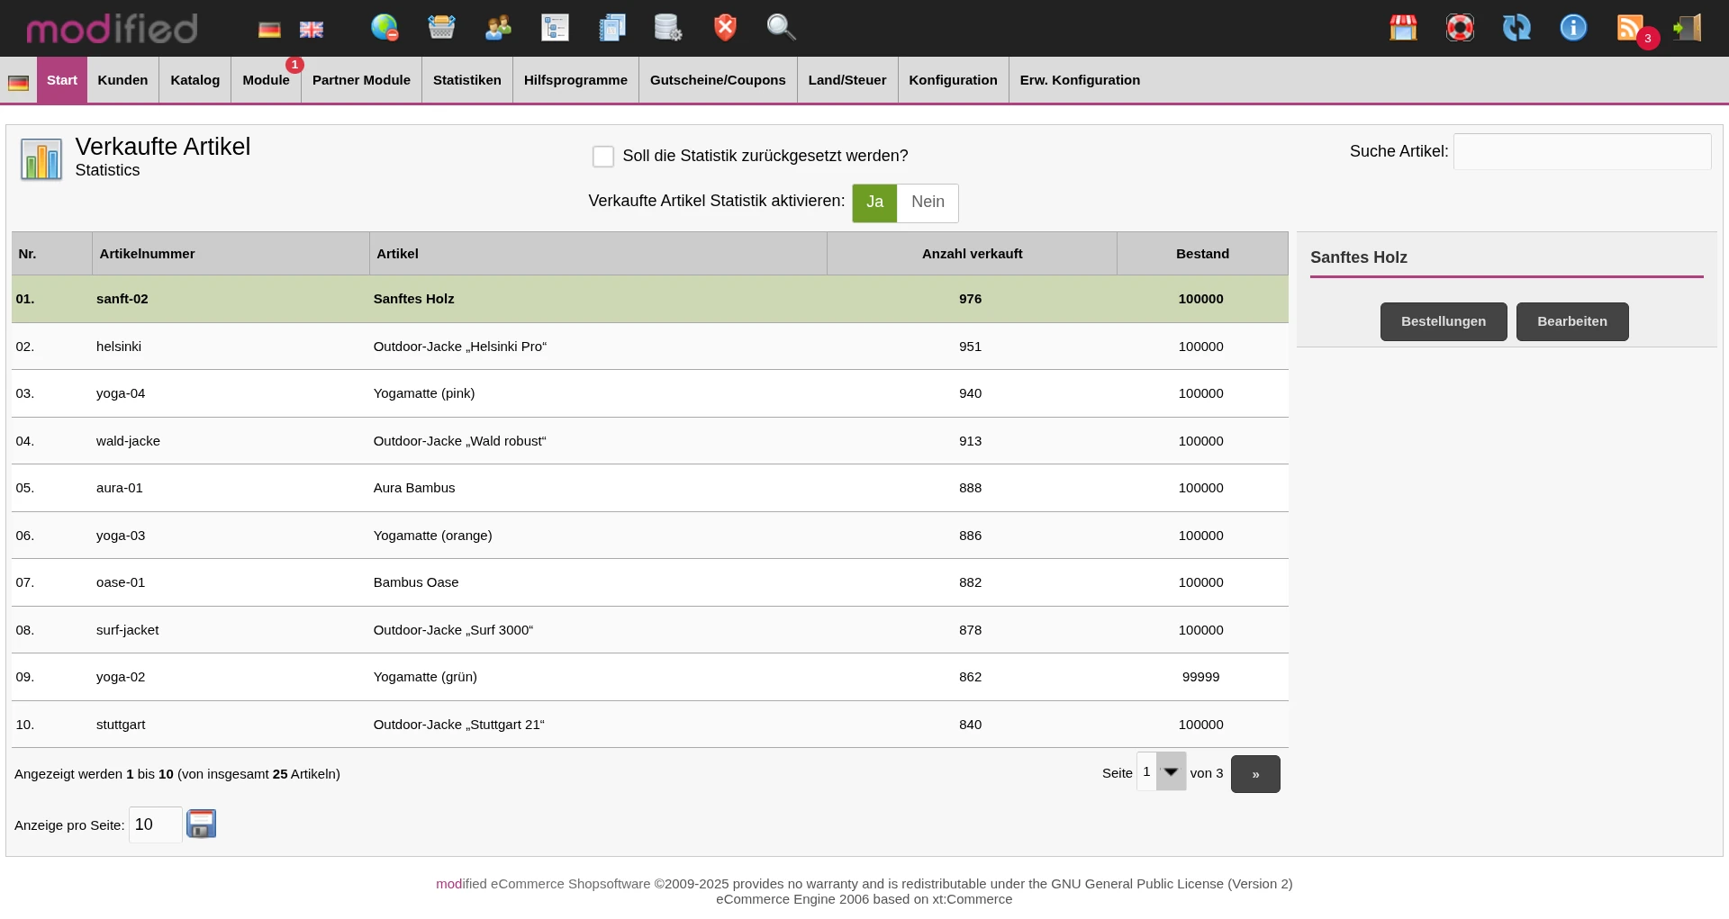Image resolution: width=1729 pixels, height=919 pixels.
Task: Open the storefront shop icon
Action: [1403, 28]
